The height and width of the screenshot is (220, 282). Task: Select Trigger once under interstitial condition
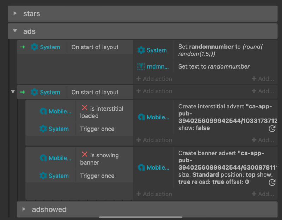point(97,129)
